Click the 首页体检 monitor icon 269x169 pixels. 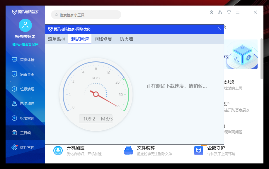[x=14, y=60]
